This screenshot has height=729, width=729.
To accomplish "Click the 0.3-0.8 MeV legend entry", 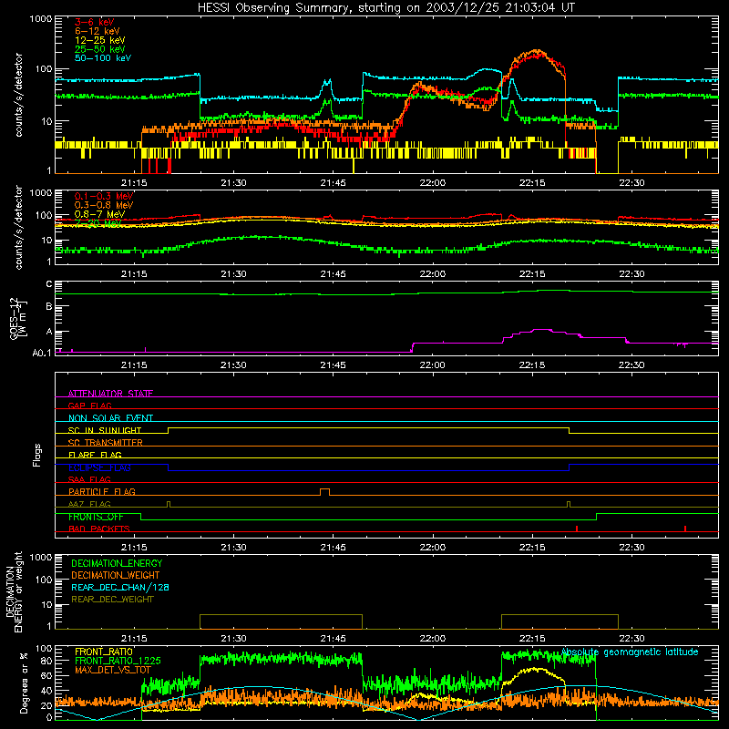I will [x=104, y=205].
